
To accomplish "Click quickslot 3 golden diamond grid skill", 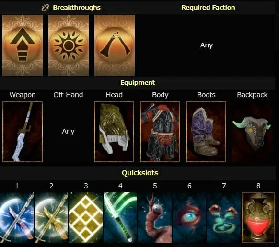I will point(86,217).
